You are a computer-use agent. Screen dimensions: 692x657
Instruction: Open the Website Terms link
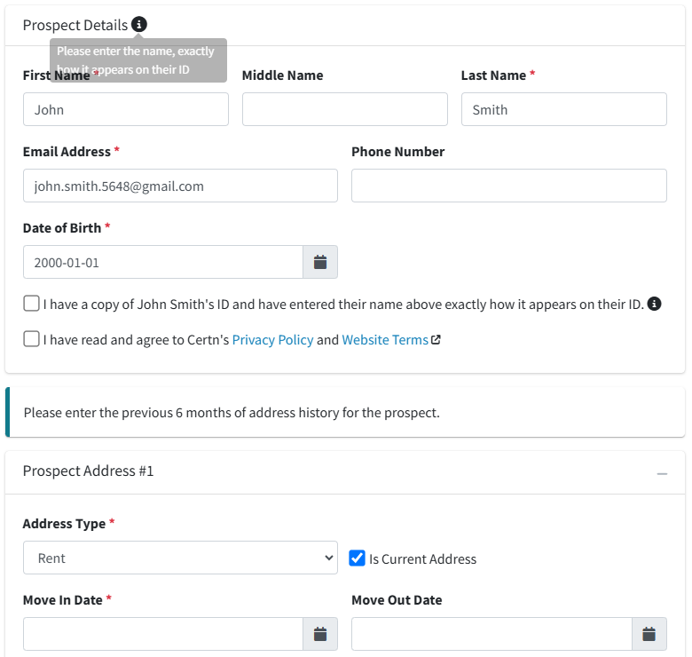(x=385, y=339)
